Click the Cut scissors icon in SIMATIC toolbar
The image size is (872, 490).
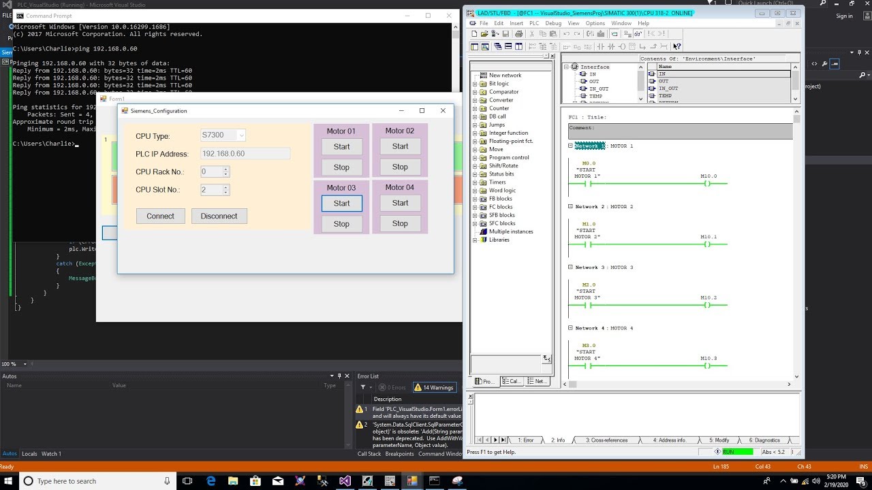tap(532, 34)
